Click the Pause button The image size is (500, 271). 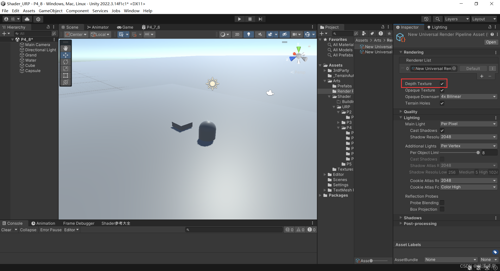coord(250,19)
